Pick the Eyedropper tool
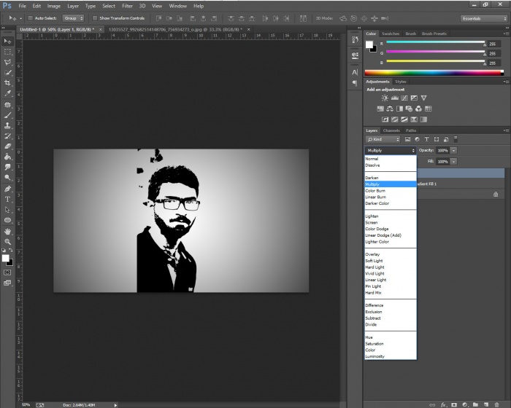The image size is (511, 408). [x=8, y=94]
